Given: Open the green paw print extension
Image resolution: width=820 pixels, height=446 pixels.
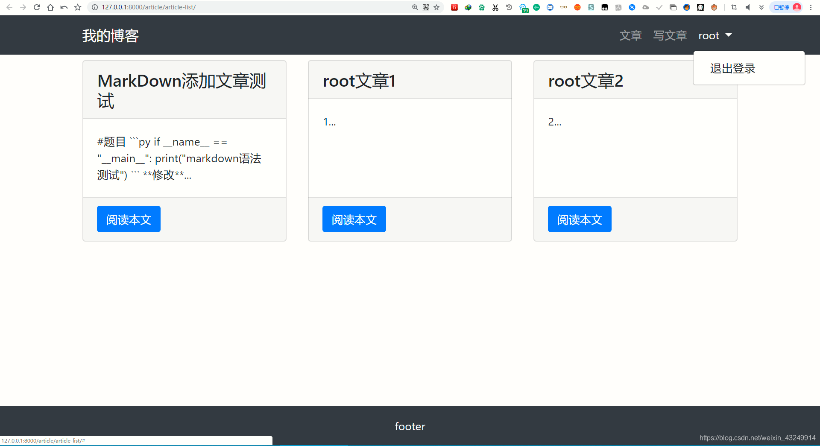Looking at the screenshot, I should (x=482, y=7).
